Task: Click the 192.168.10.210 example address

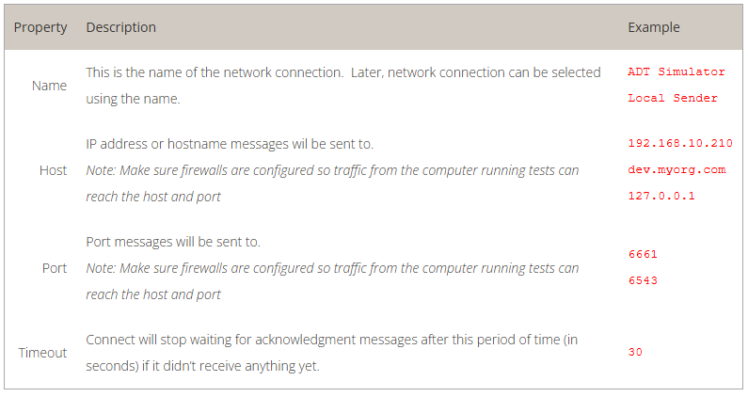Action: (x=679, y=144)
